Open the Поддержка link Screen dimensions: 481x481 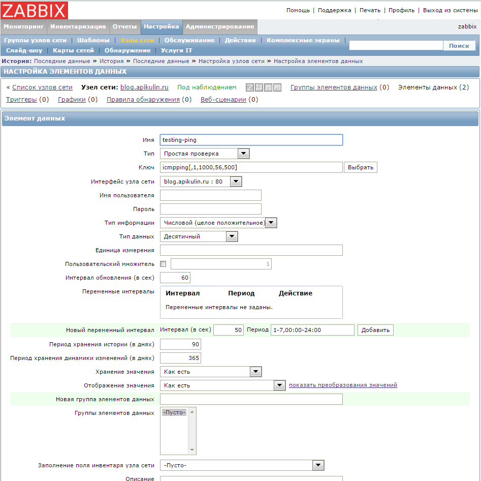click(x=334, y=10)
